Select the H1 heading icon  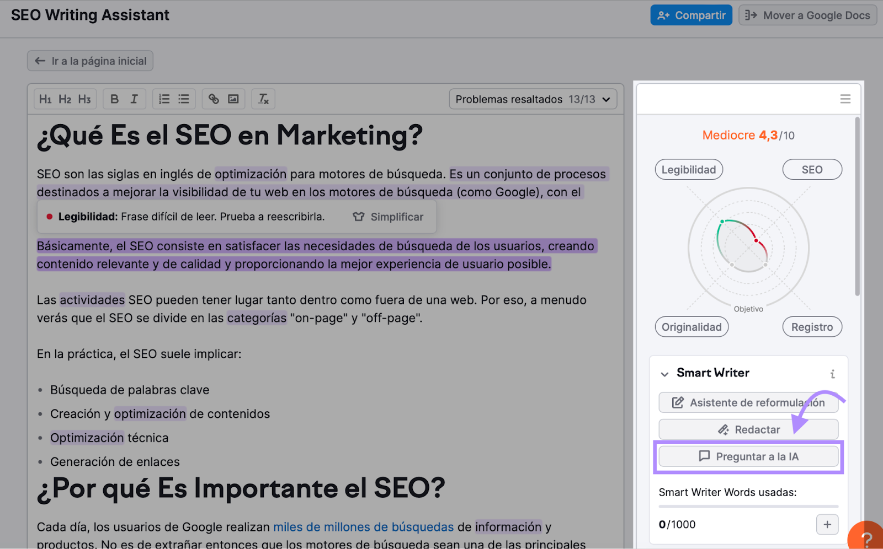(x=46, y=99)
